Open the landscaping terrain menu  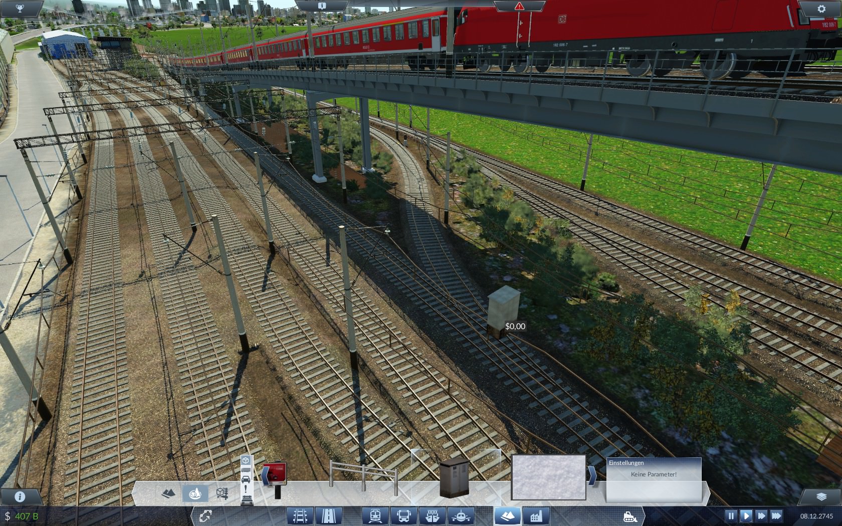point(507,515)
